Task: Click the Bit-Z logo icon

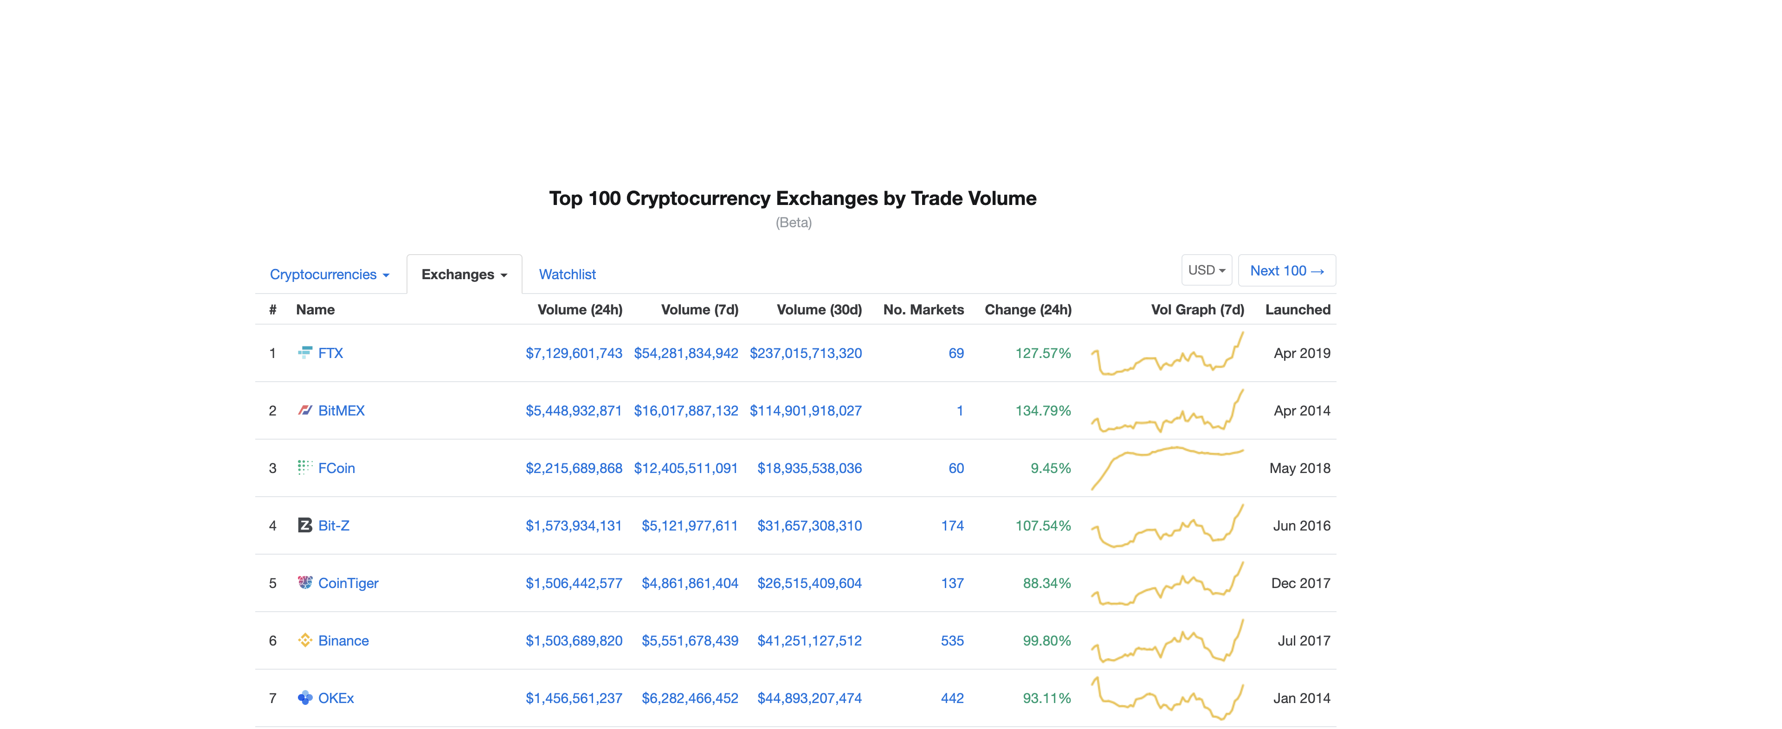Action: [304, 525]
